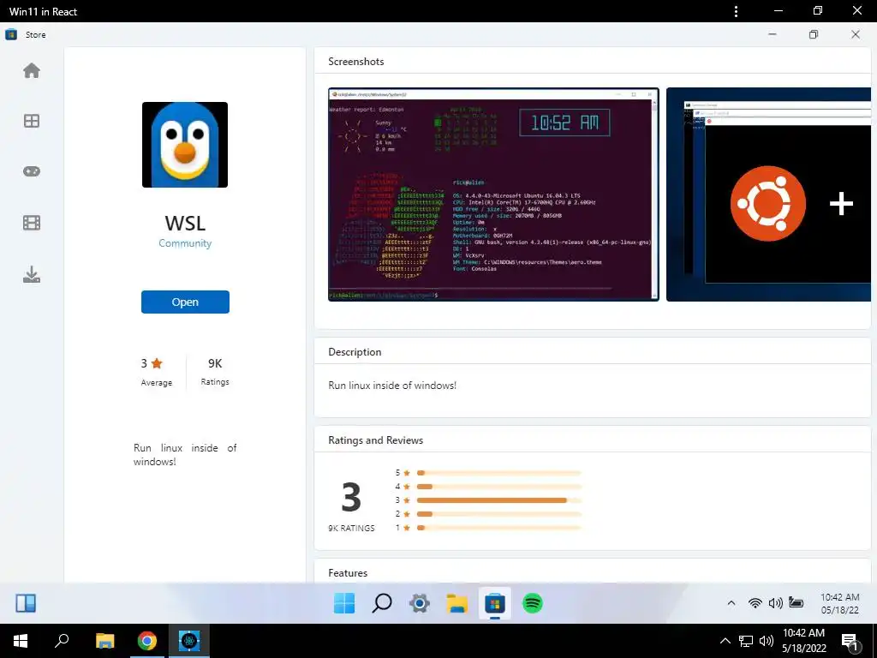Open Chrome from the host taskbar

147,641
